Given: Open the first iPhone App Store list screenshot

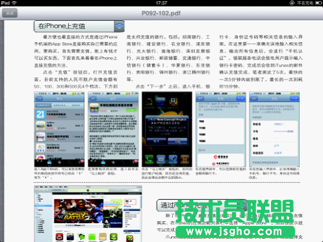Looking at the screenshot, I should coord(59,129).
